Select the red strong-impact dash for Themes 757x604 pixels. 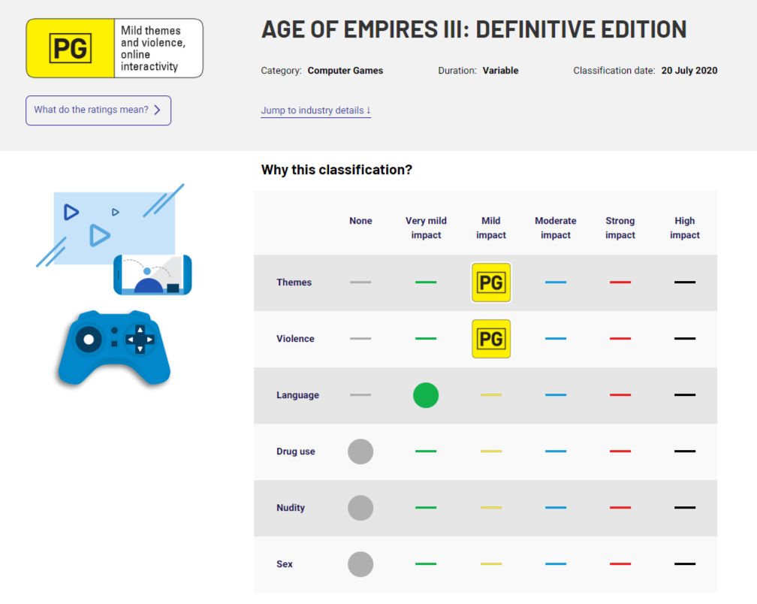coord(620,282)
